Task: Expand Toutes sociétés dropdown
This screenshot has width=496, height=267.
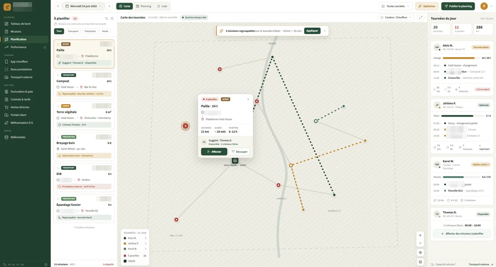Action: (395, 6)
